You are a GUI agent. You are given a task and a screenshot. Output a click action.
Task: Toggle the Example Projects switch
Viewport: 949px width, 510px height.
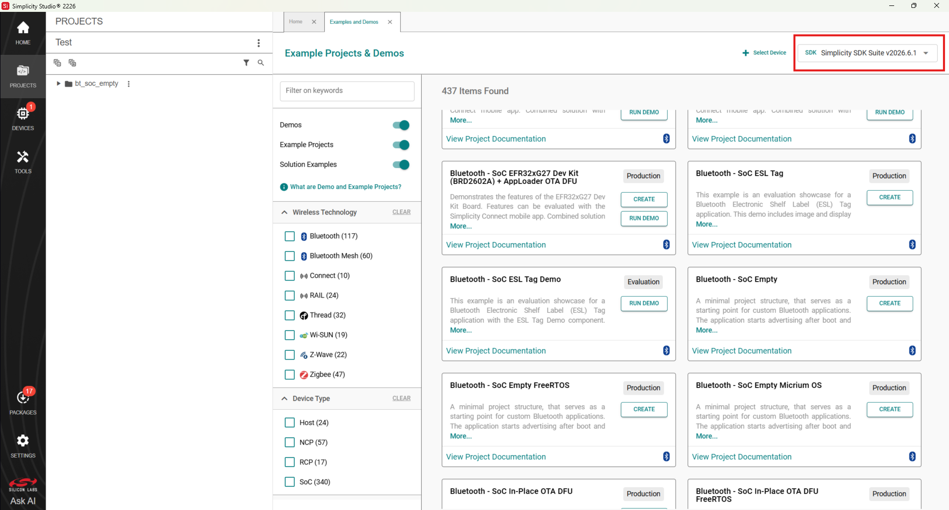(401, 145)
